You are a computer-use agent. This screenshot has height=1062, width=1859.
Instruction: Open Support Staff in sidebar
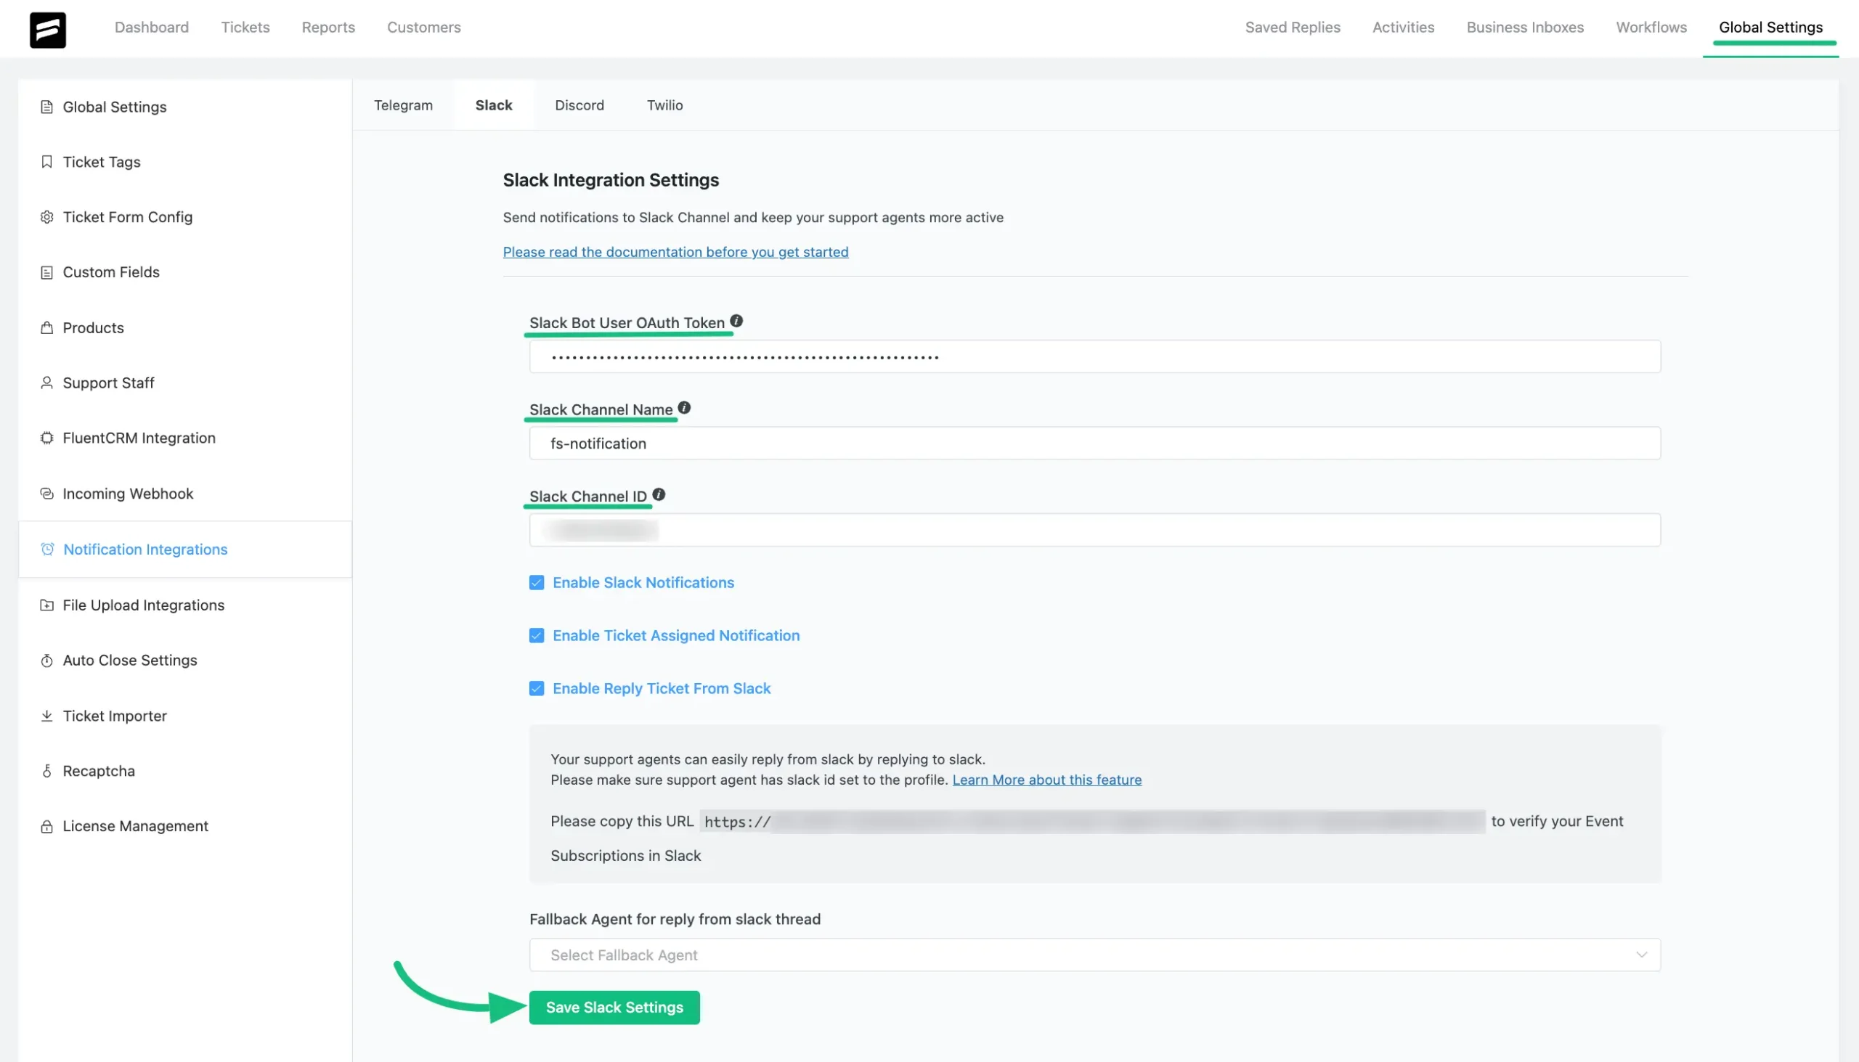[185, 383]
